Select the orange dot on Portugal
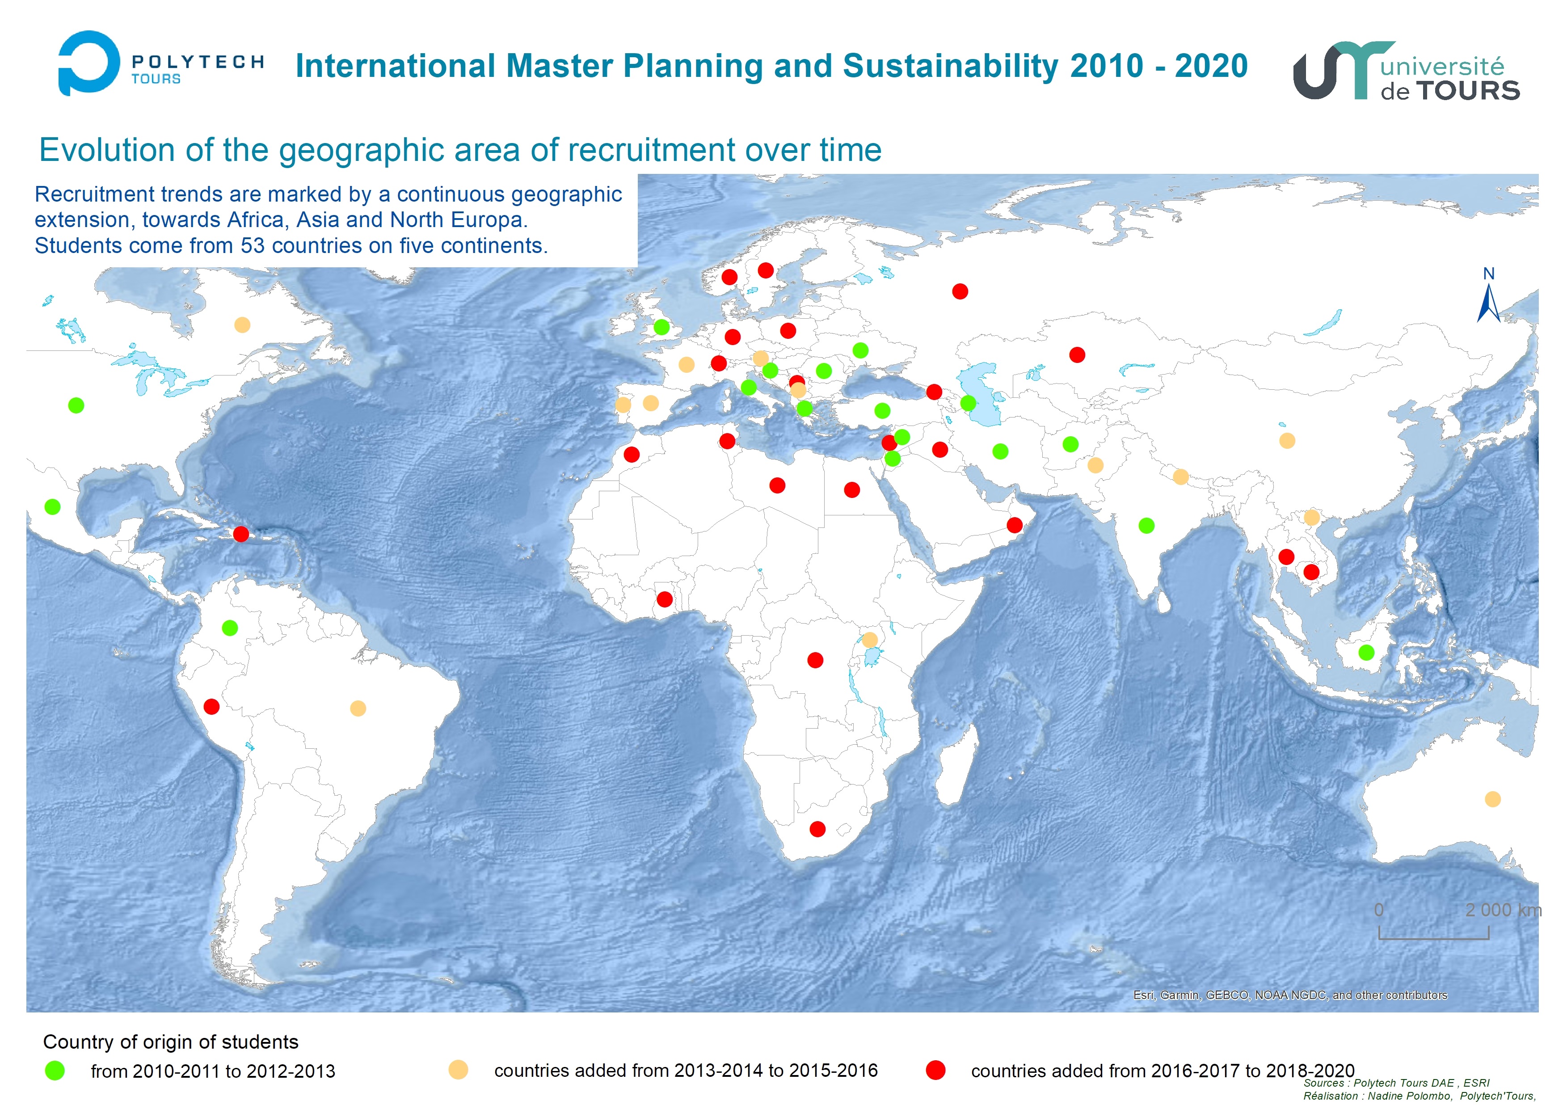Image resolution: width=1567 pixels, height=1109 pixels. point(623,405)
